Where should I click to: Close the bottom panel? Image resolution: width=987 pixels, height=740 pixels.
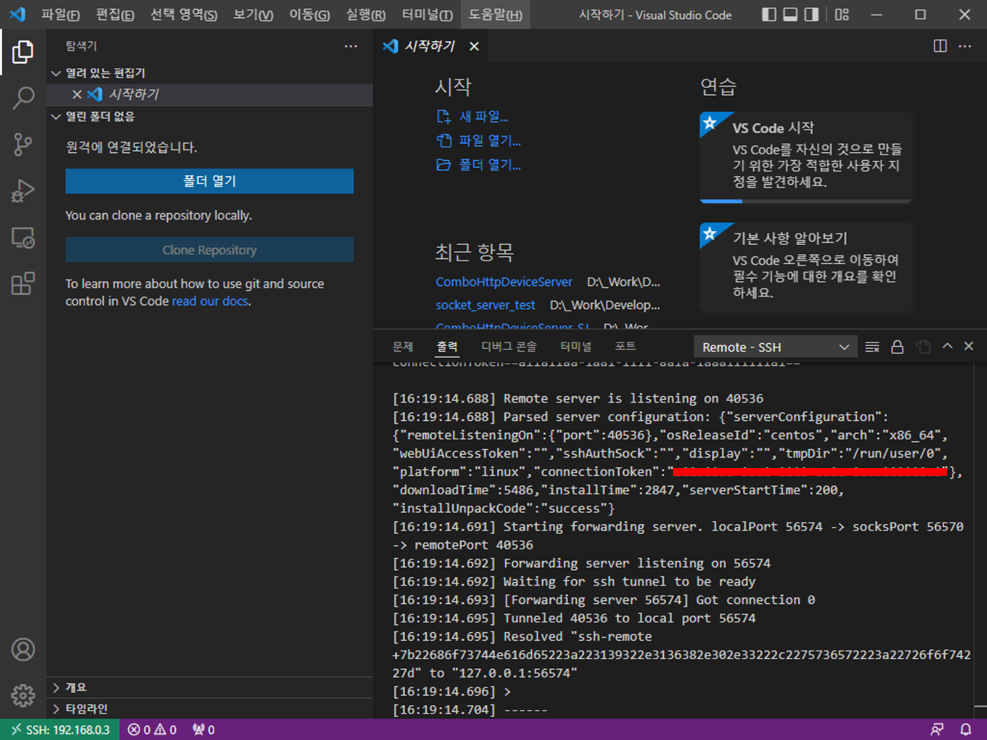[968, 346]
